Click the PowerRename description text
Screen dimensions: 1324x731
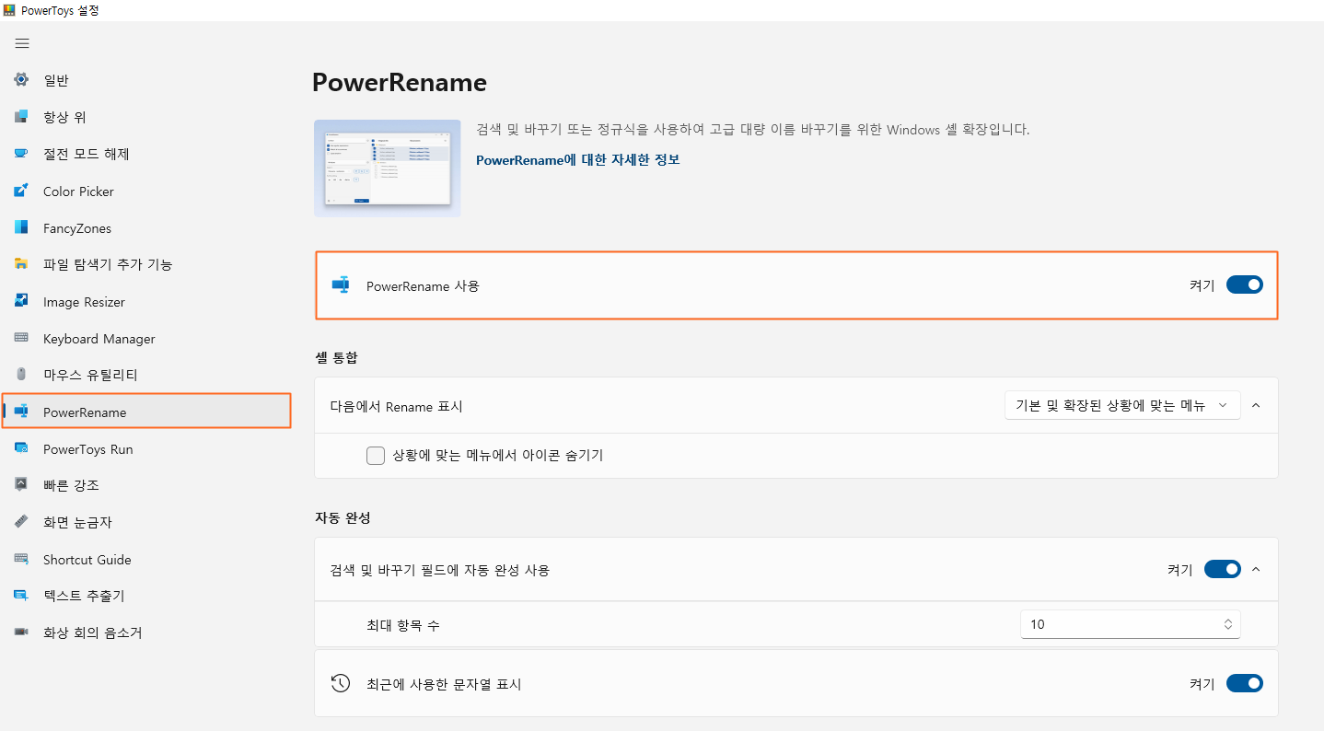[753, 129]
